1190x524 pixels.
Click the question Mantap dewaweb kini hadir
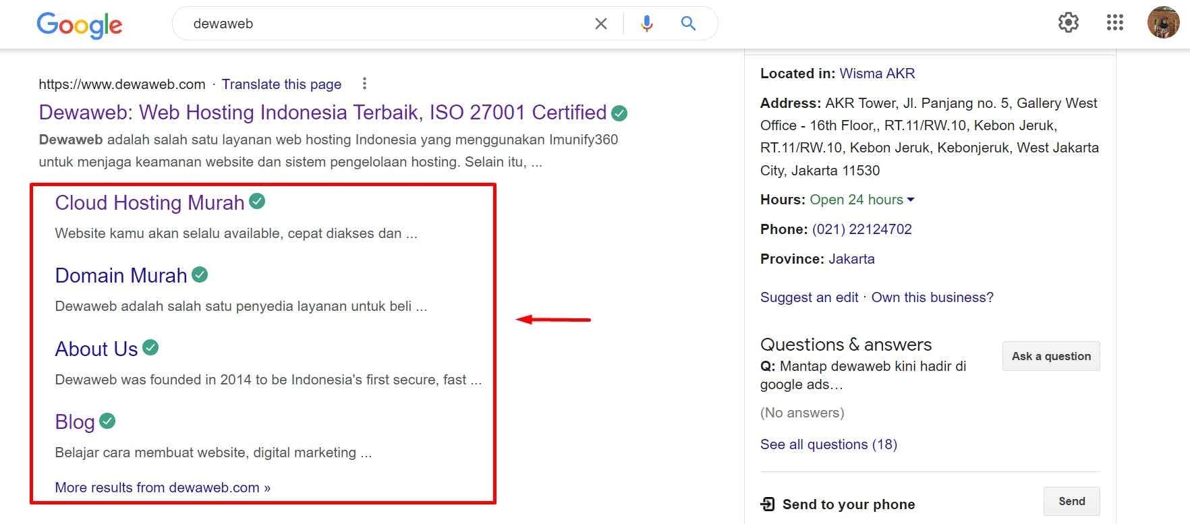pos(863,375)
